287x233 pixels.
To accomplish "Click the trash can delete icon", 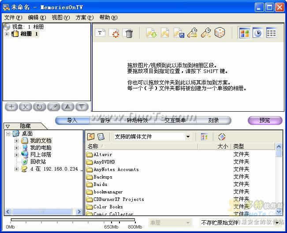I will 129,33.
